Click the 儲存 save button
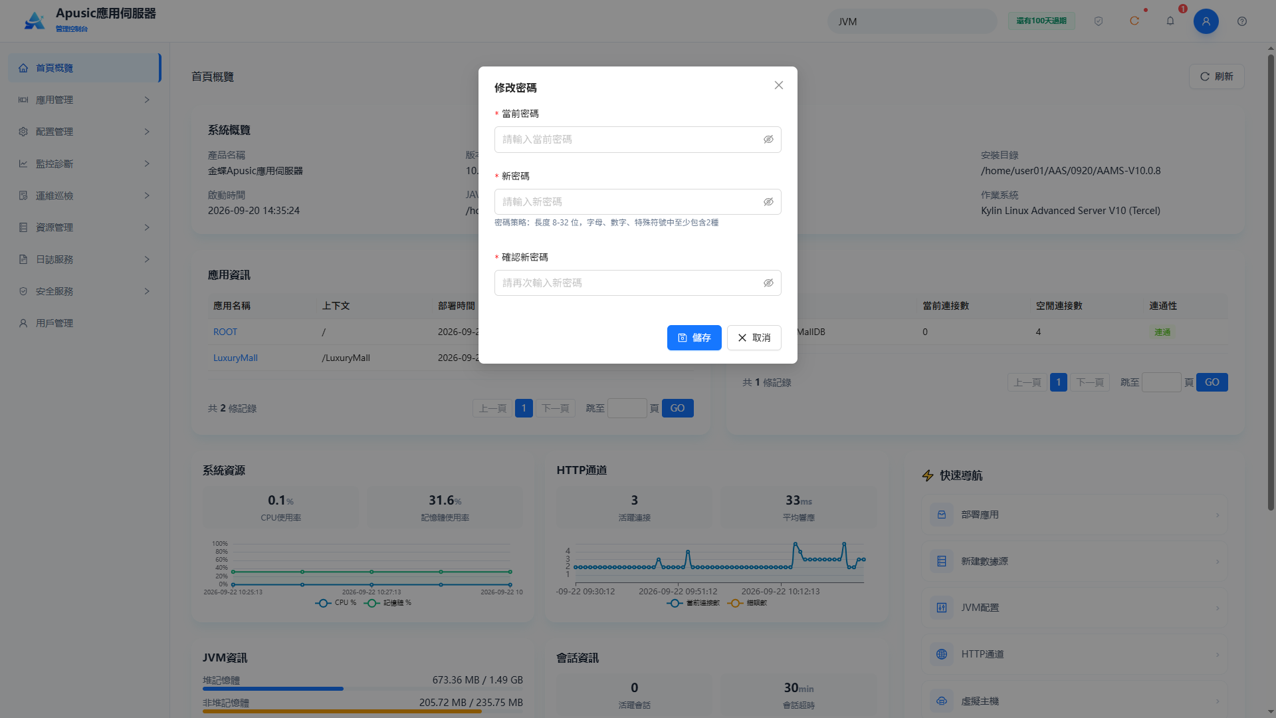 [x=694, y=338]
